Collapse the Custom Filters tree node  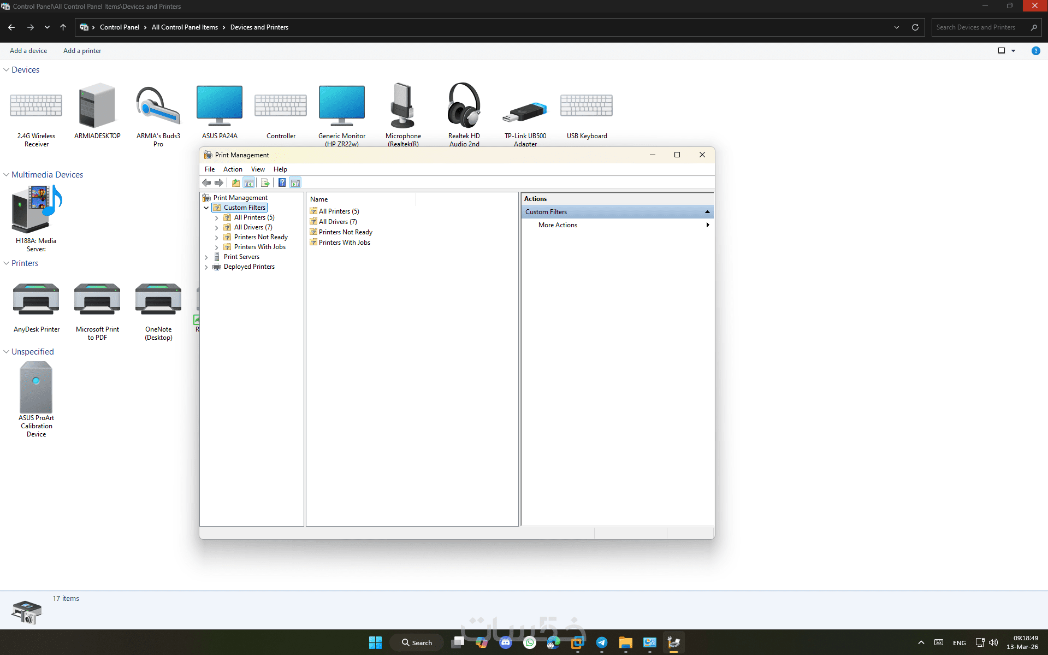tap(206, 208)
